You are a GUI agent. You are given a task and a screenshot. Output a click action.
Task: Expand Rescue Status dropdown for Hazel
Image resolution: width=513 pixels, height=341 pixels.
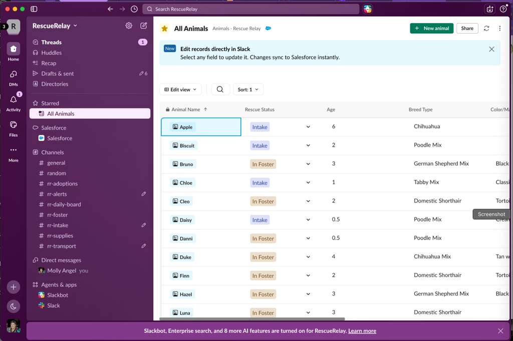(x=308, y=294)
